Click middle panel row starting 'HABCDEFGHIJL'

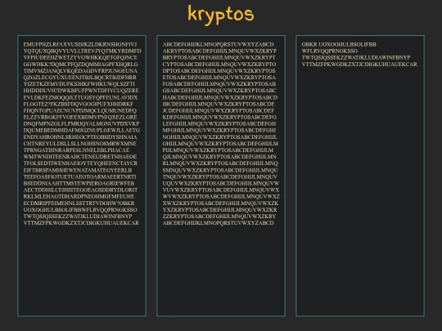pos(220,97)
